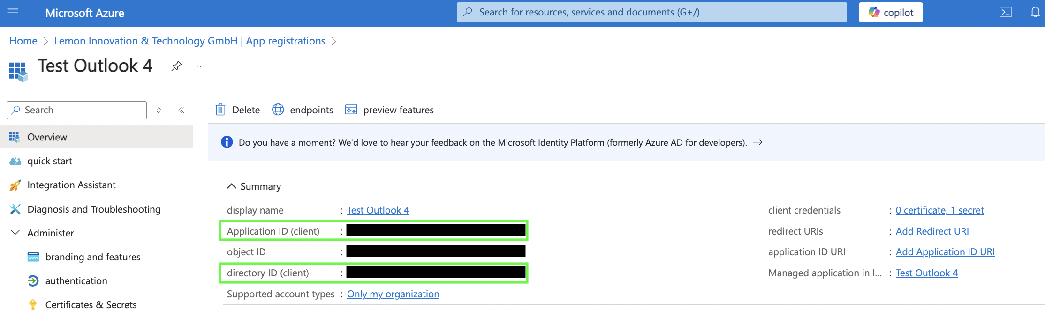1045x310 pixels.
Task: Delete the app registration
Action: pos(237,110)
